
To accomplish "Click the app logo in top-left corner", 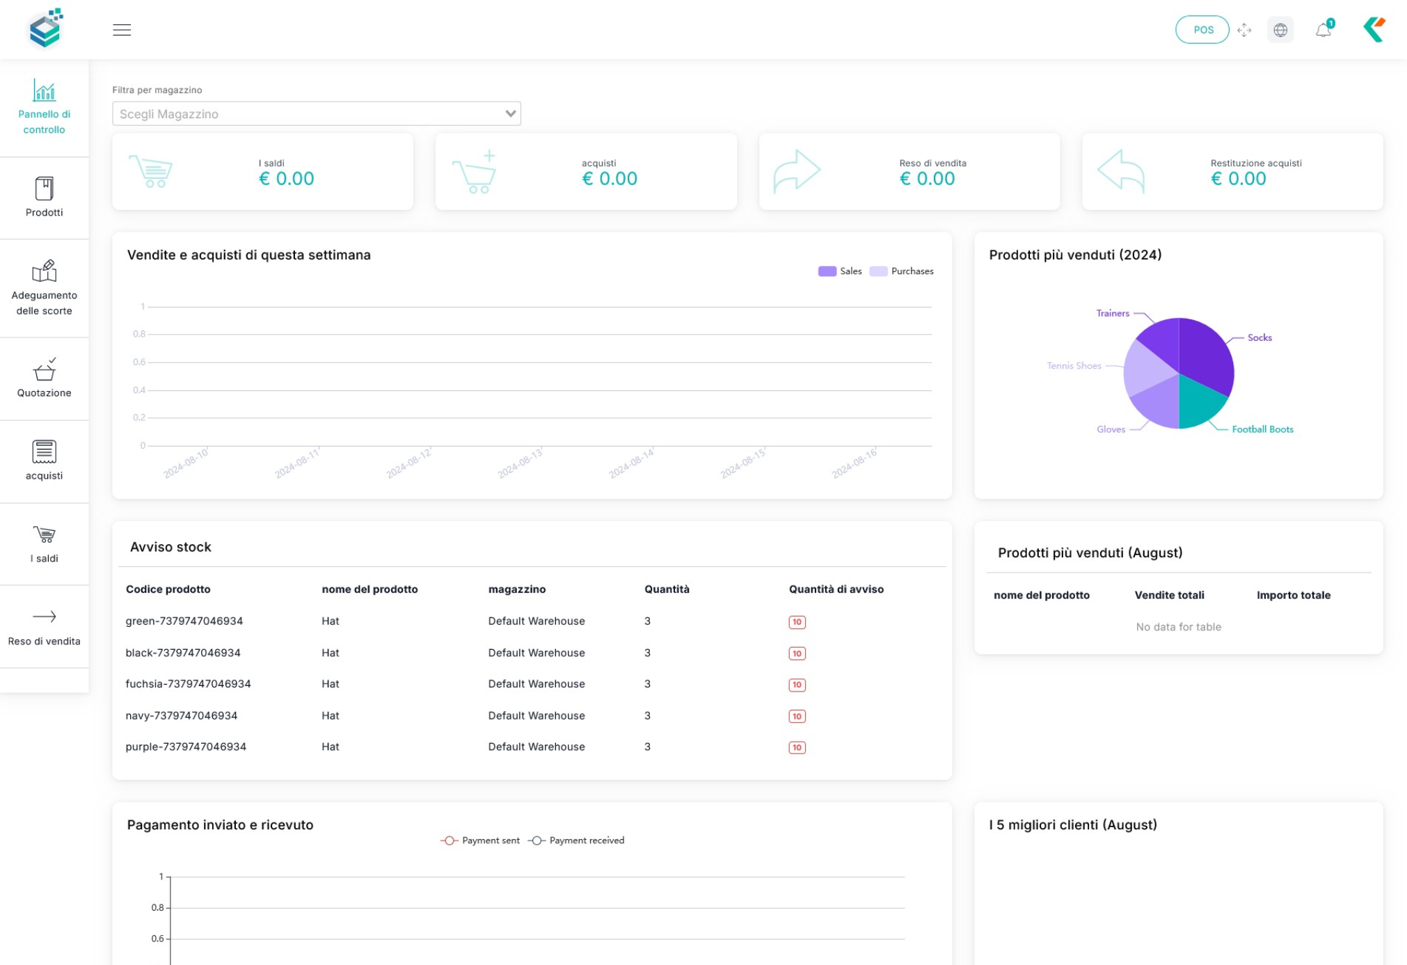I will pos(46,29).
